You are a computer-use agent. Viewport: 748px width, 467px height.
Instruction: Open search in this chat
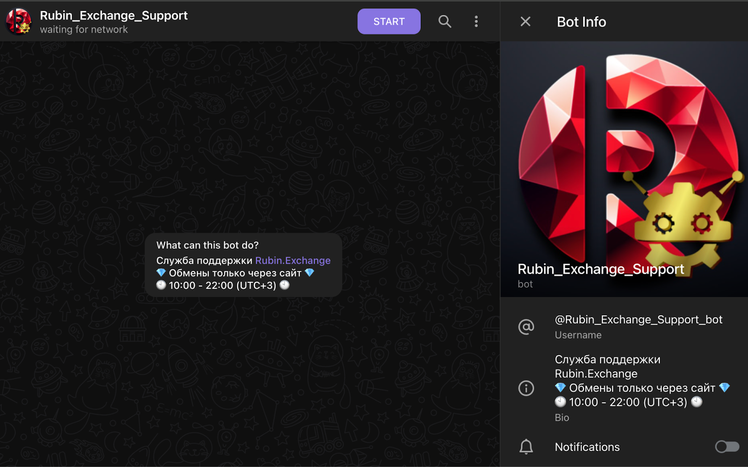(445, 21)
